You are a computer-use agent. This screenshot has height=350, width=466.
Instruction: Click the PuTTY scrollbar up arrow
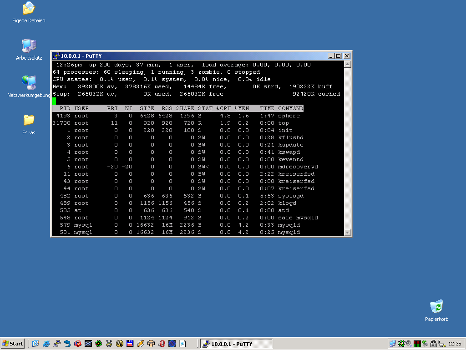(x=348, y=64)
